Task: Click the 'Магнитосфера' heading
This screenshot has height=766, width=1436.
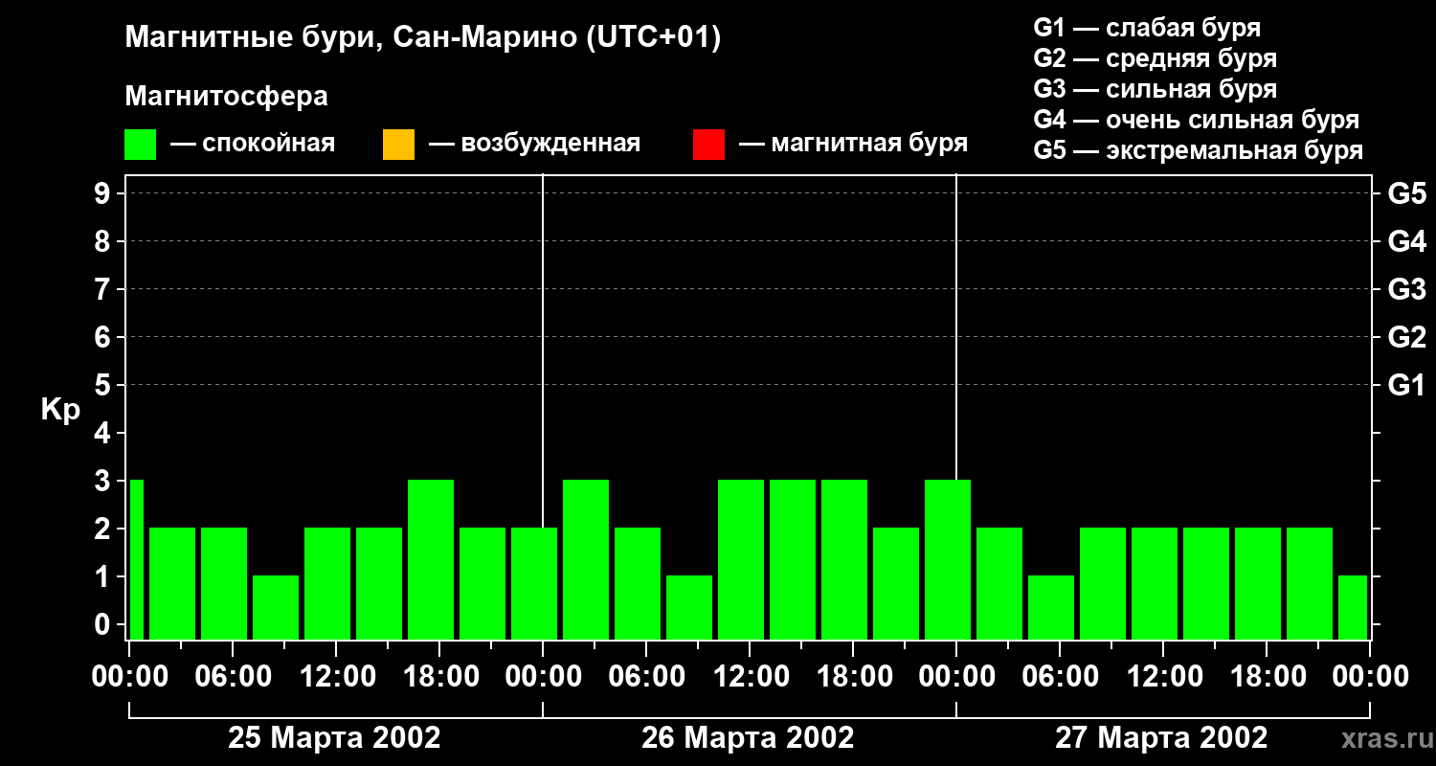Action: point(226,97)
